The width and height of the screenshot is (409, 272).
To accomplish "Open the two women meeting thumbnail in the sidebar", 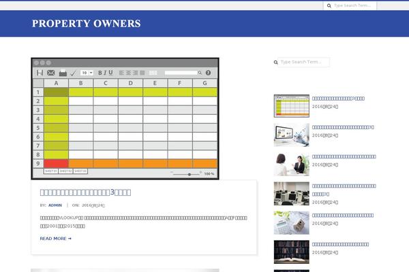I will (292, 165).
